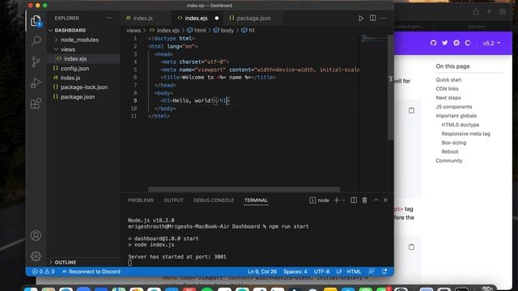Open the Search view in the activity bar
518x291 pixels.
(x=36, y=41)
